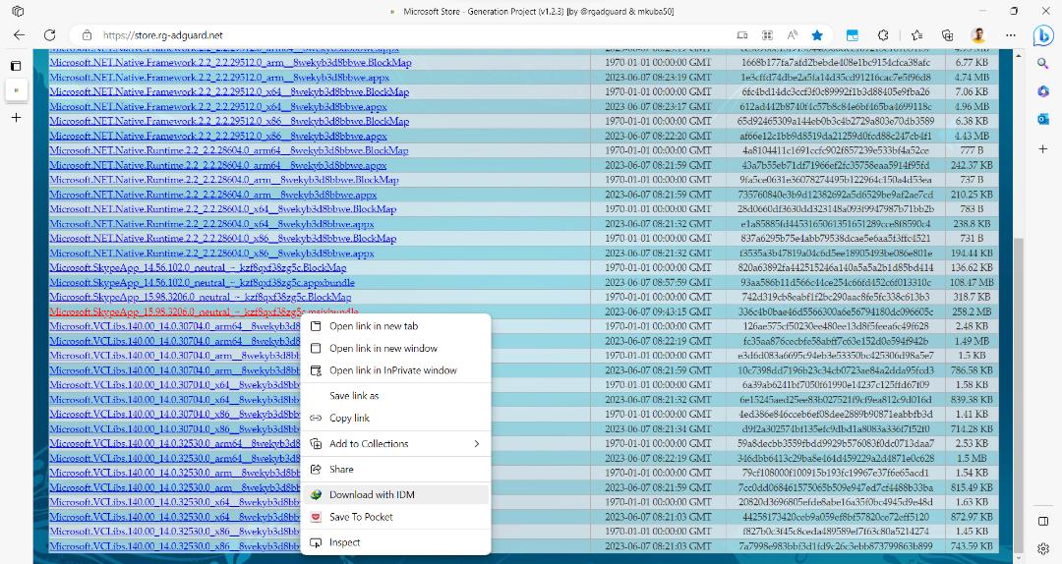The width and height of the screenshot is (1062, 564).
Task: Expand Add to Collections submenu
Action: (395, 443)
